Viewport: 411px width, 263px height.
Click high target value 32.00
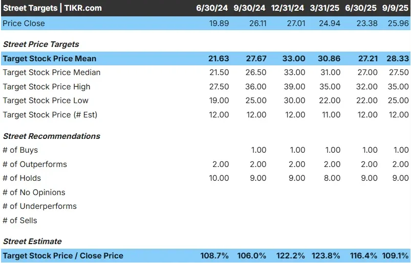pos(367,86)
